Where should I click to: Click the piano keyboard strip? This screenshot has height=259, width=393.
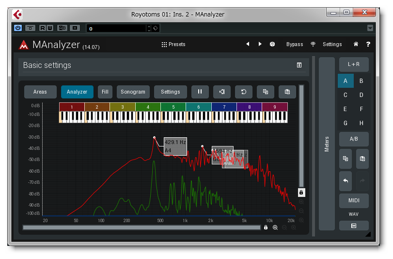(x=173, y=117)
